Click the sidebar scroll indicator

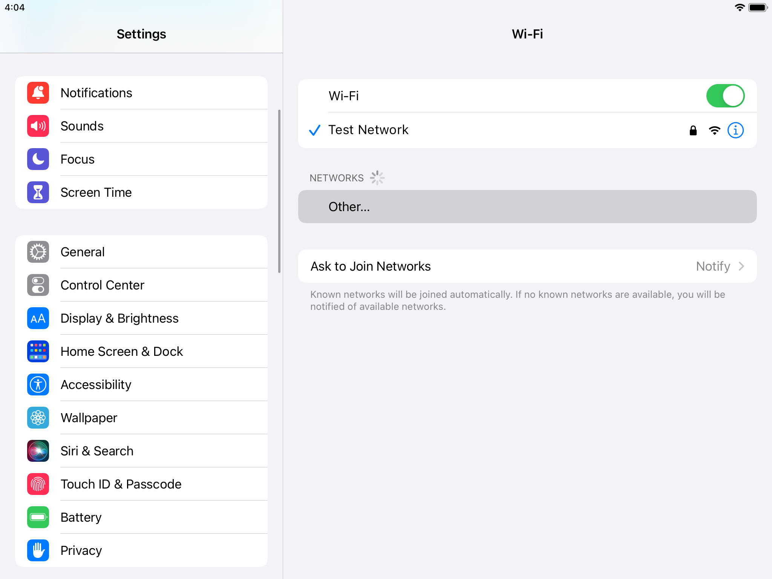[279, 191]
